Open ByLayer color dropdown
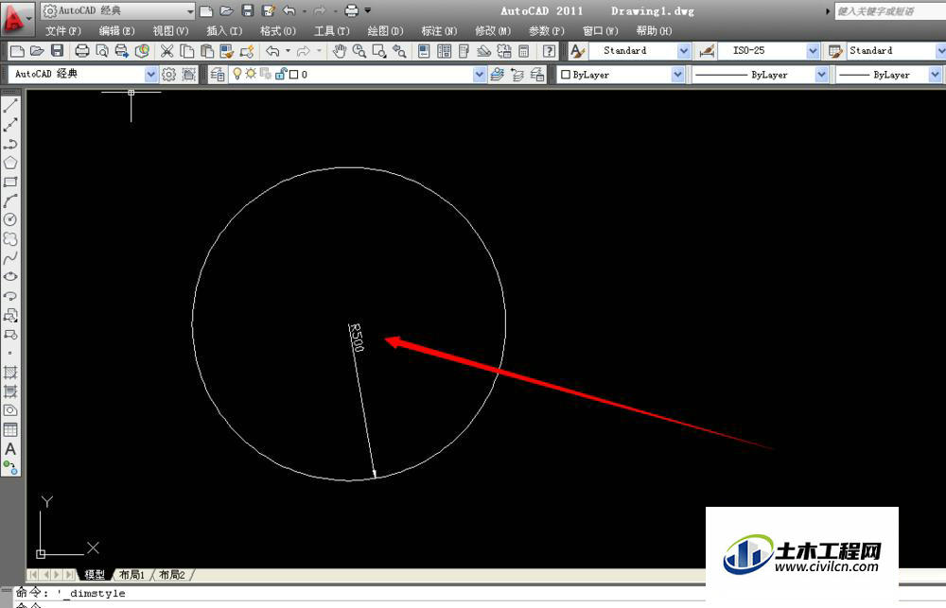946x608 pixels. [677, 75]
